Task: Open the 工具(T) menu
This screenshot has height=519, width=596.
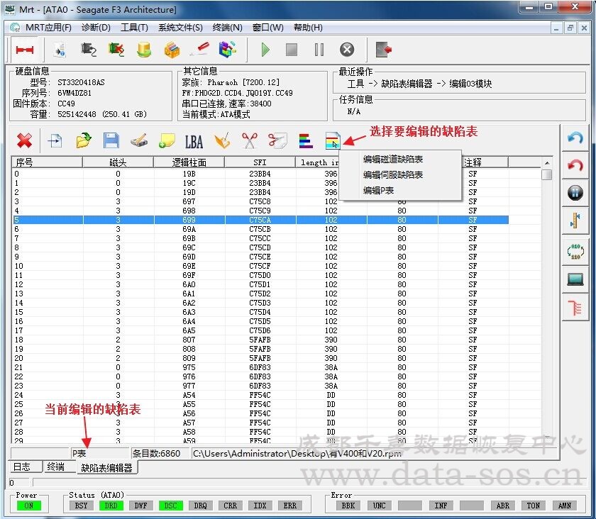Action: [x=134, y=28]
